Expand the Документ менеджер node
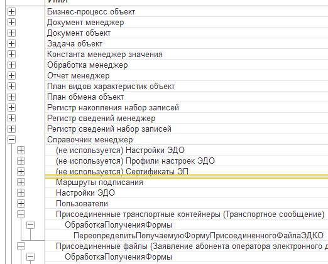 tap(11, 23)
